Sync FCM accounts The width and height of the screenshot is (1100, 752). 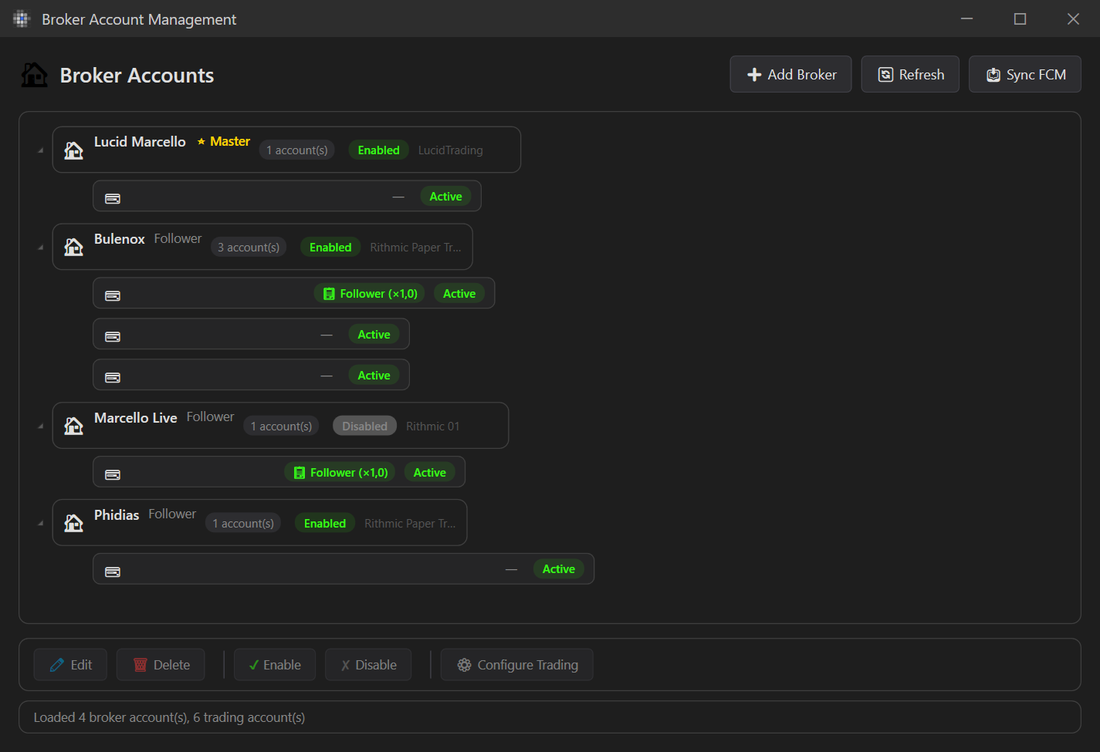coord(1025,74)
